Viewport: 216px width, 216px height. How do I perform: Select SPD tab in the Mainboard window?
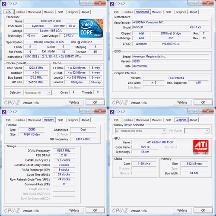(168, 12)
